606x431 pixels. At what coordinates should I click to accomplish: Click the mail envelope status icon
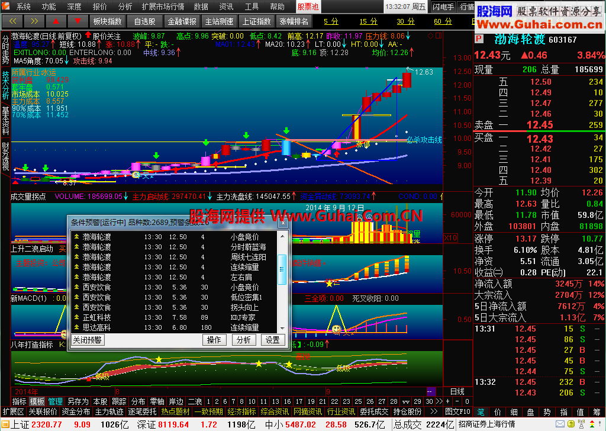pos(560,424)
